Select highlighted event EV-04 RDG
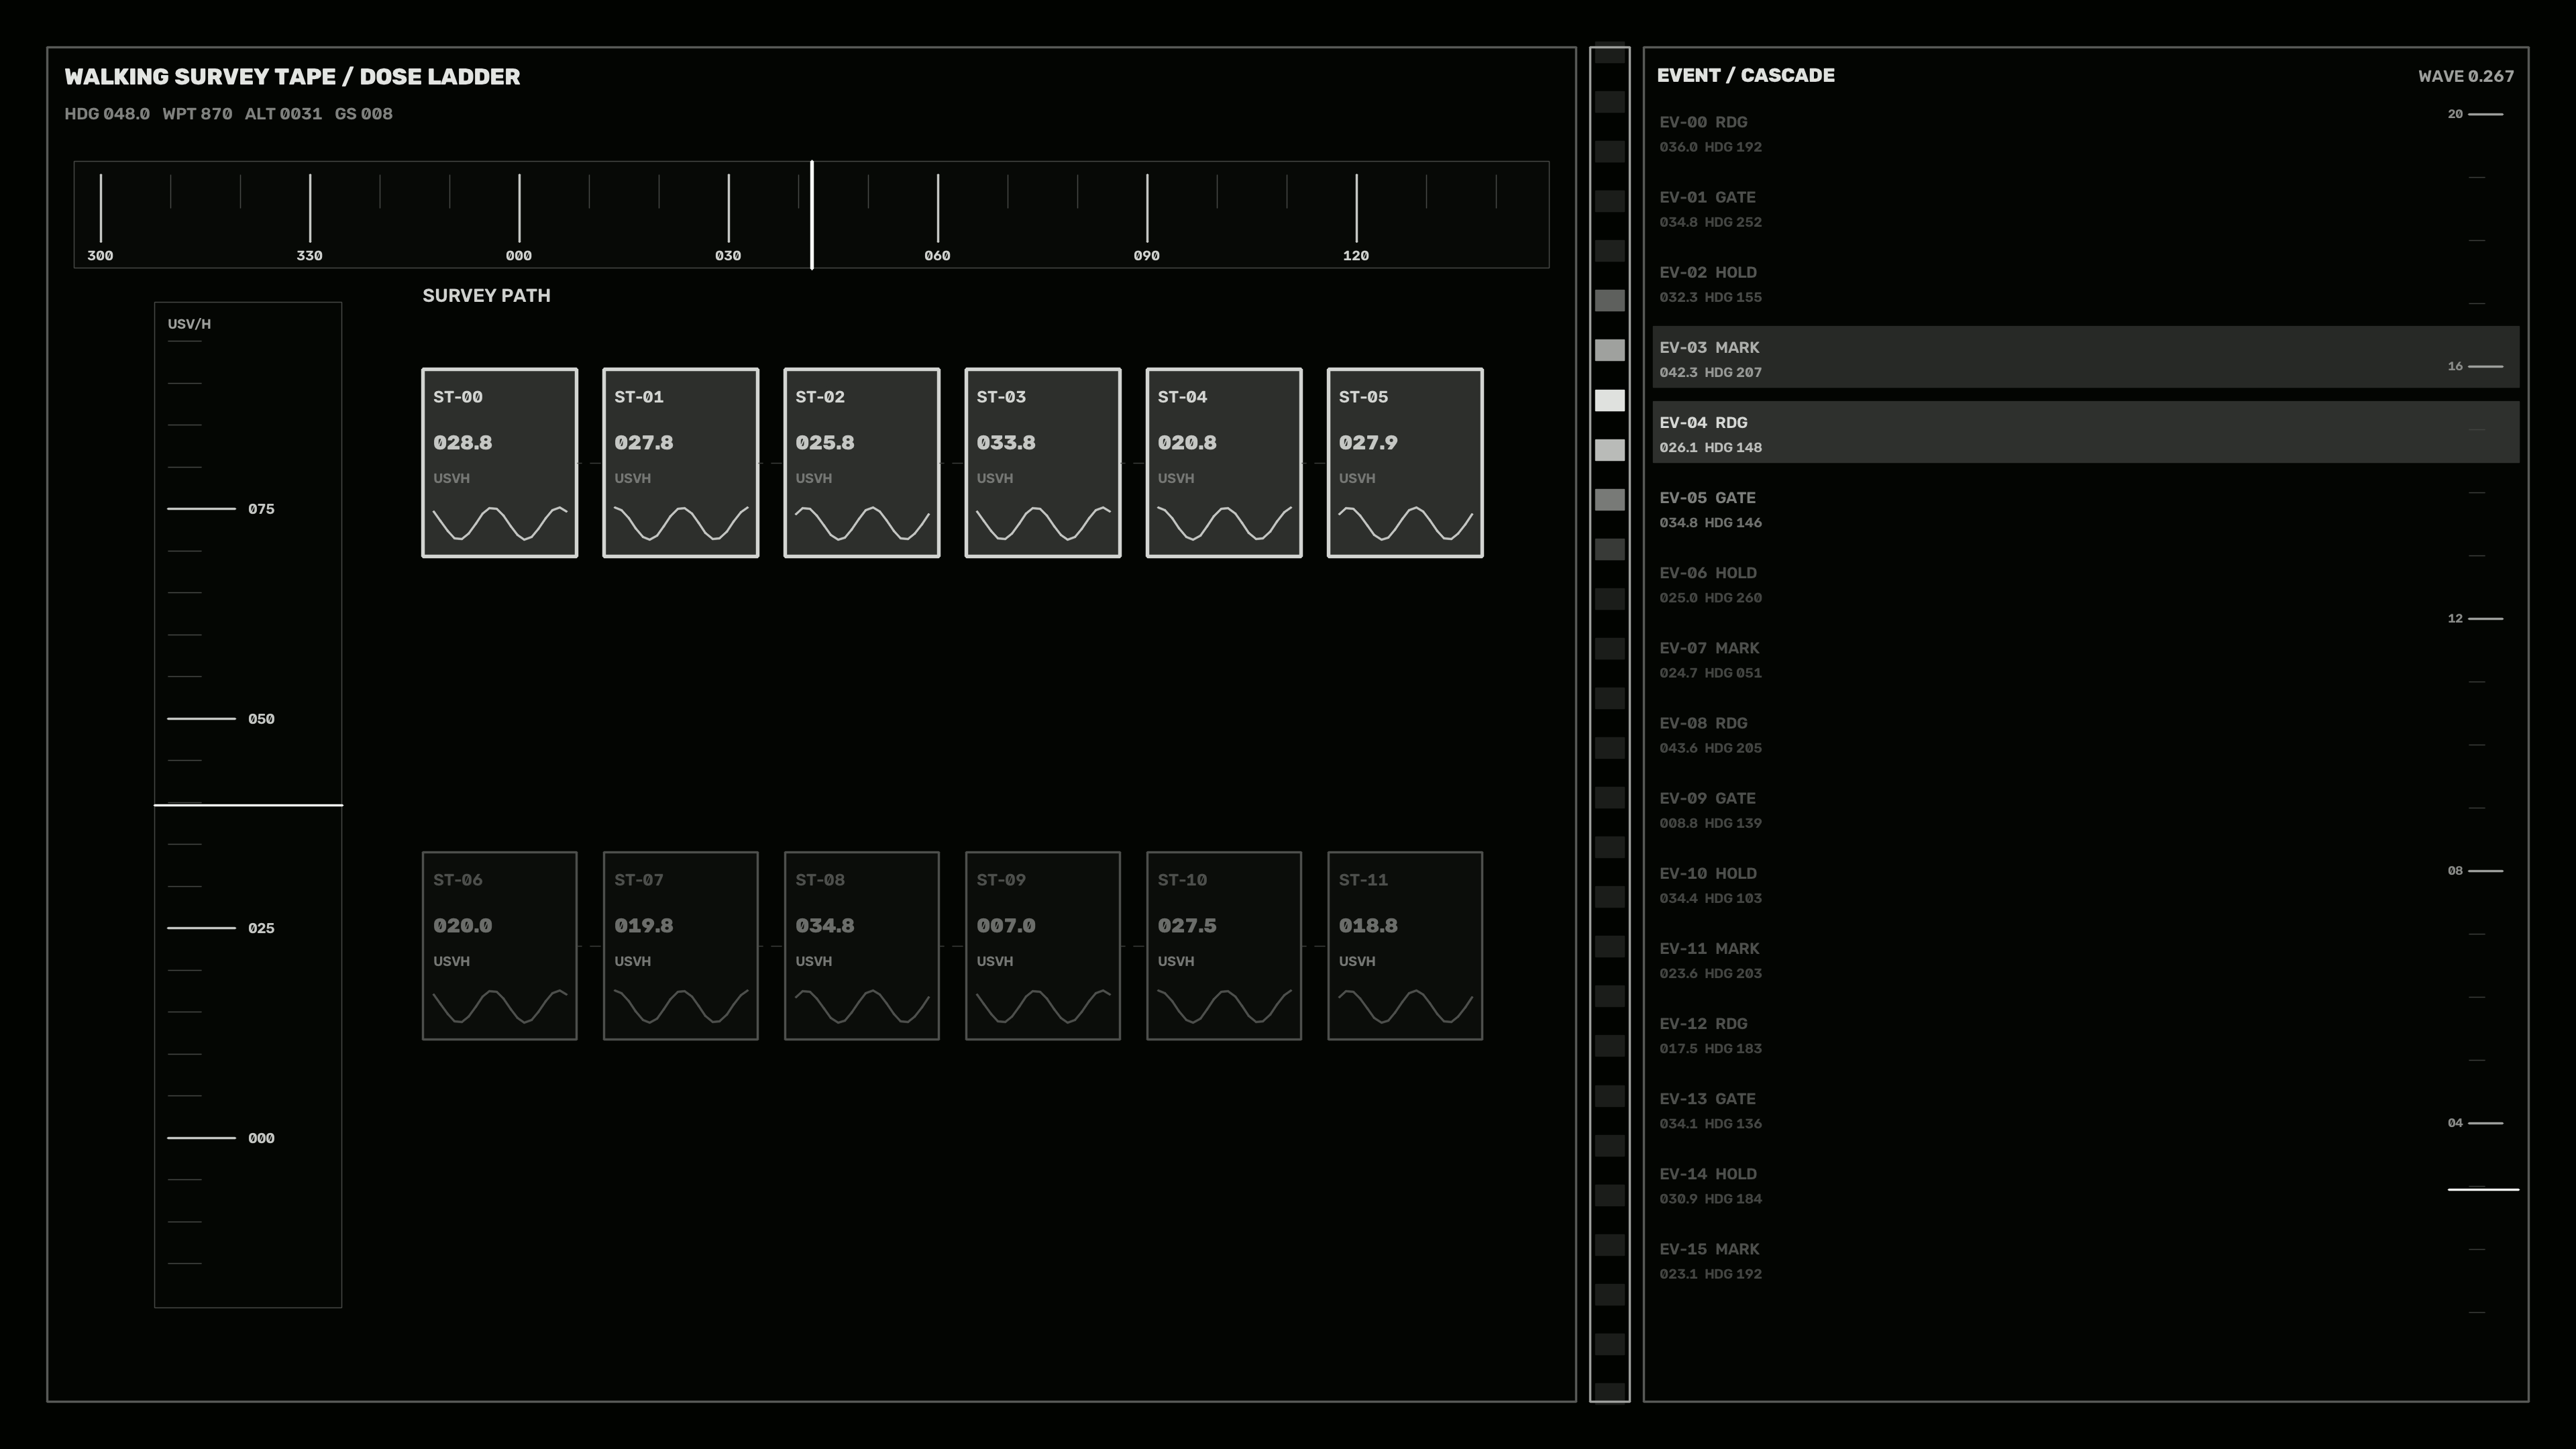 pos(2085,432)
